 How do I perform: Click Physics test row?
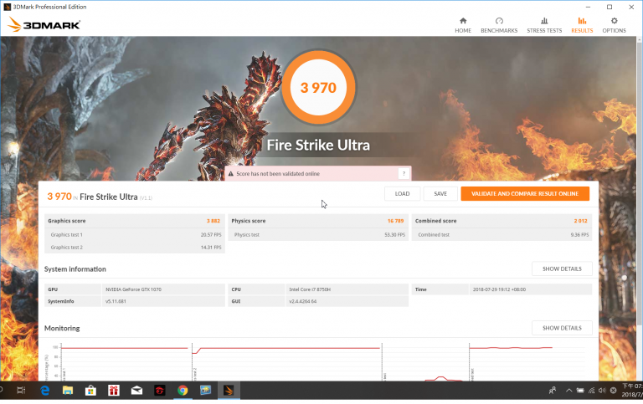pos(318,235)
